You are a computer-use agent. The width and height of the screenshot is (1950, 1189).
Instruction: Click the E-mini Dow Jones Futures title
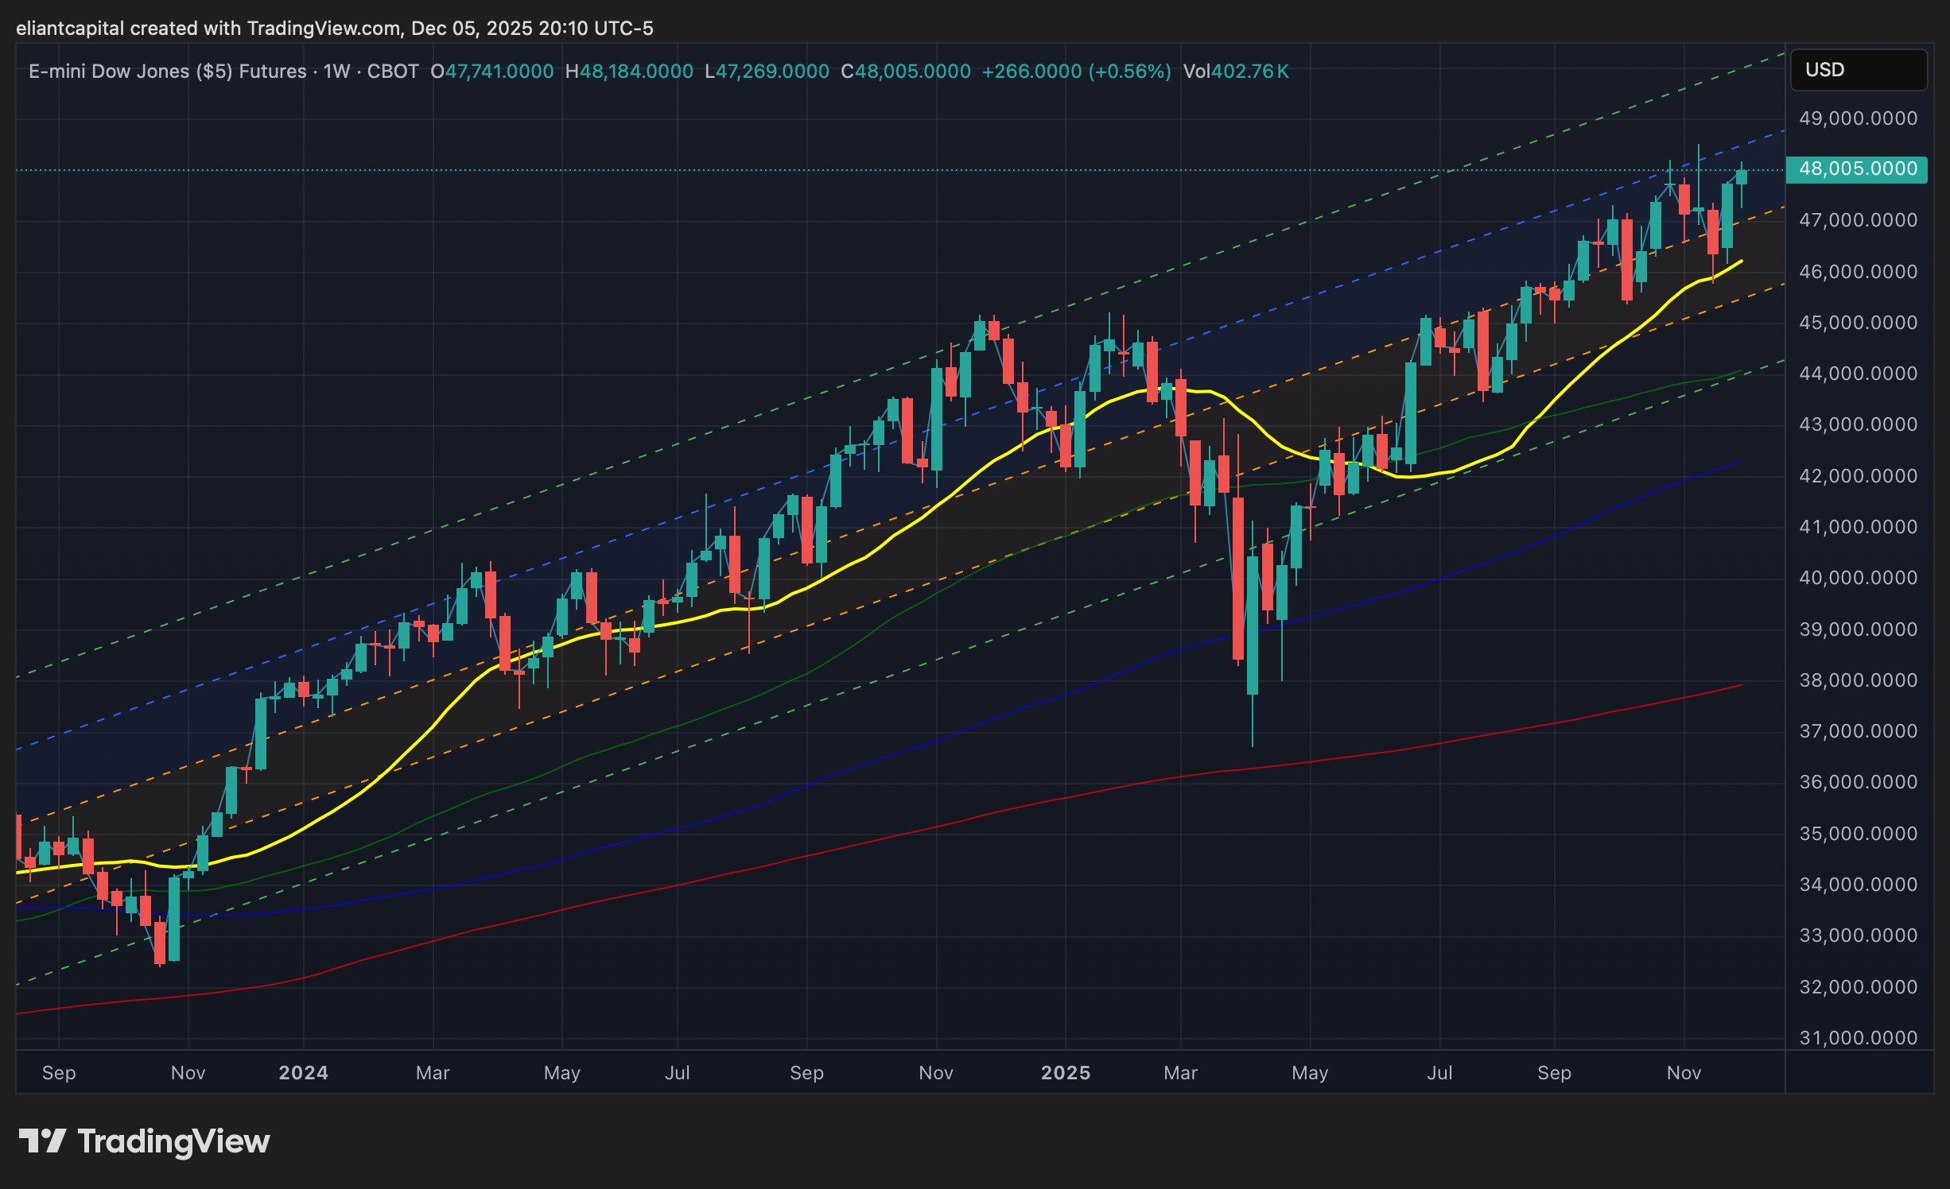(x=167, y=72)
